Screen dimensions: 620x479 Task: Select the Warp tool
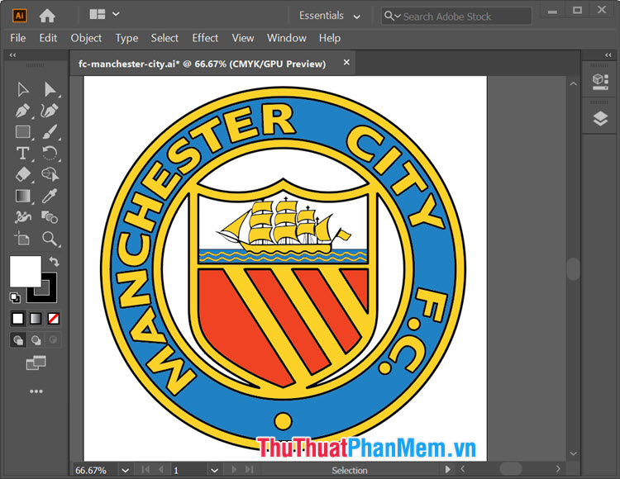click(22, 217)
